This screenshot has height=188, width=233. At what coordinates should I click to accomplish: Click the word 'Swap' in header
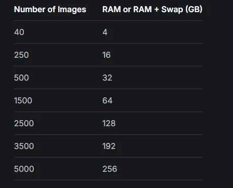pyautogui.click(x=172, y=10)
